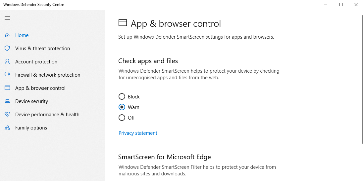Open Device performance & health

point(47,115)
